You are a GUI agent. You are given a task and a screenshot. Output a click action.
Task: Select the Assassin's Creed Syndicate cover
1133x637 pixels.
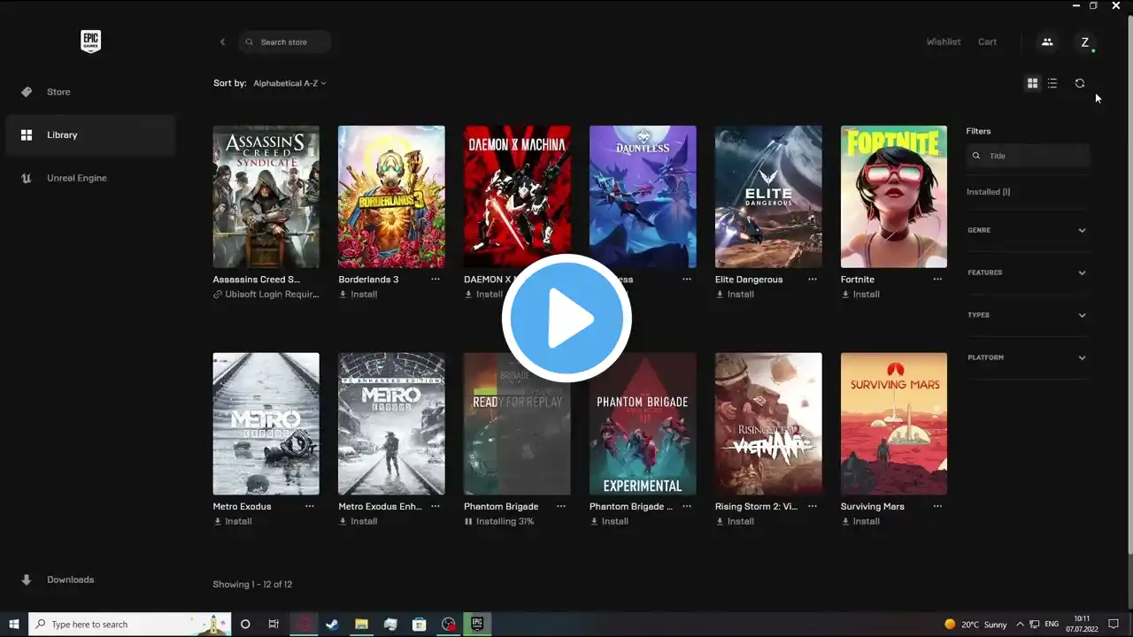(x=266, y=196)
